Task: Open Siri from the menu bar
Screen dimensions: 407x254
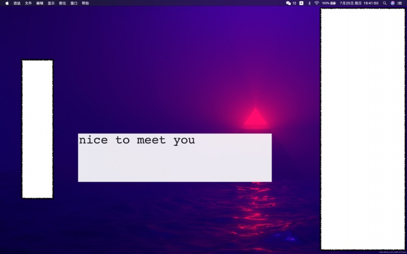Action: pos(392,3)
